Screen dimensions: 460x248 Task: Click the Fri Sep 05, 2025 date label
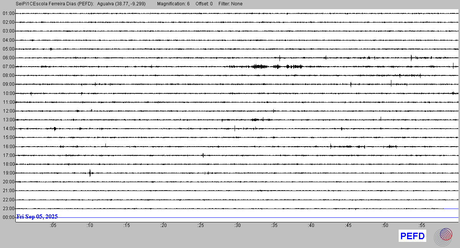click(37, 217)
